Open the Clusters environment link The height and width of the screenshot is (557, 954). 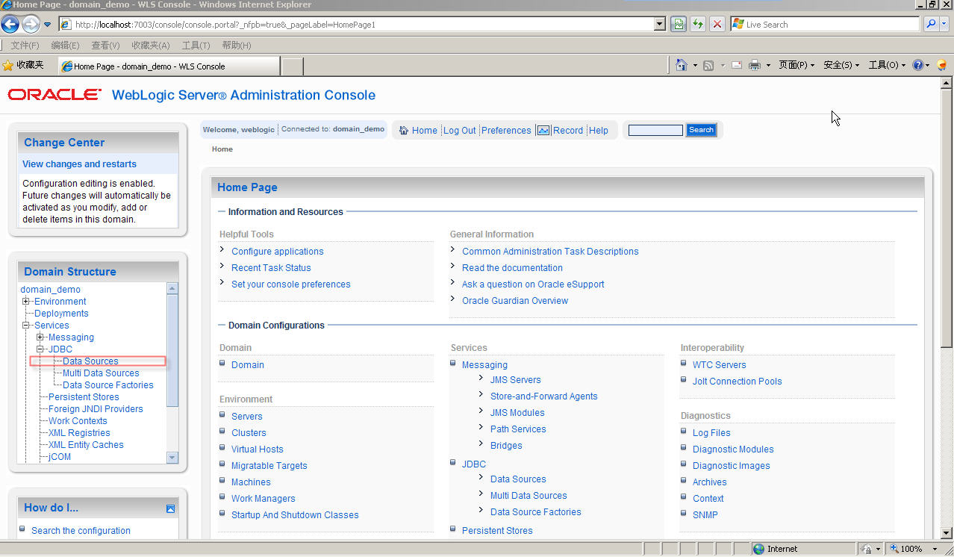pyautogui.click(x=249, y=433)
